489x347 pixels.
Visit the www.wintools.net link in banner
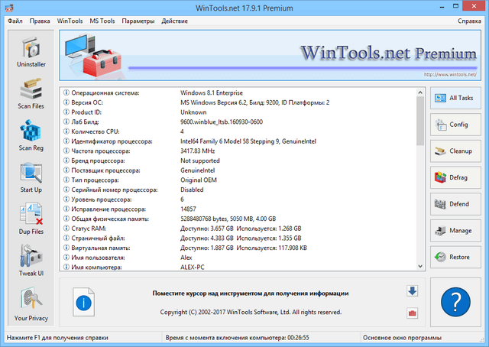[x=449, y=75]
